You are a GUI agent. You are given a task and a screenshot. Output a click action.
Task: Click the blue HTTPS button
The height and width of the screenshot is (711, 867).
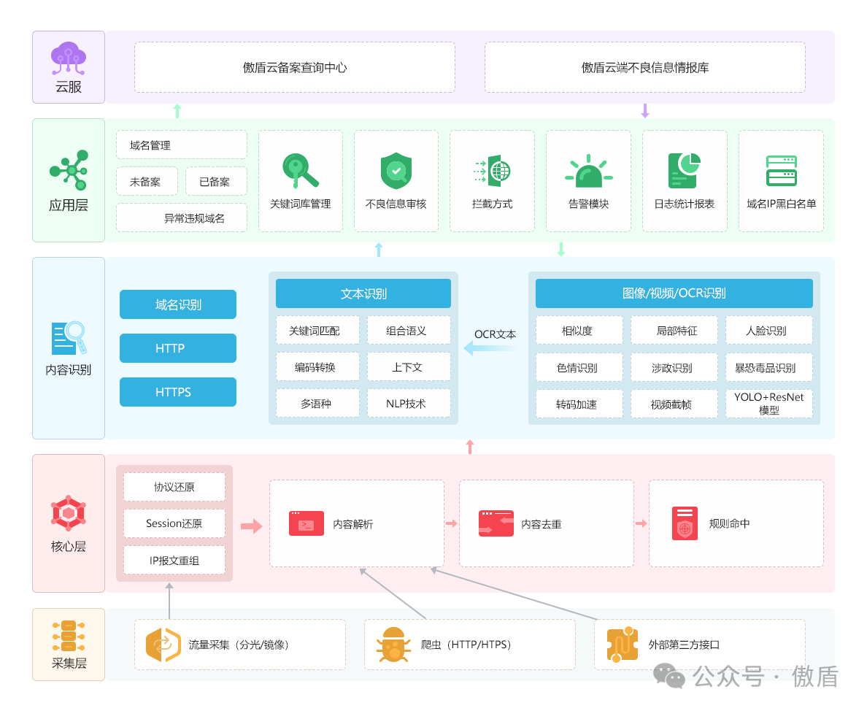(177, 392)
